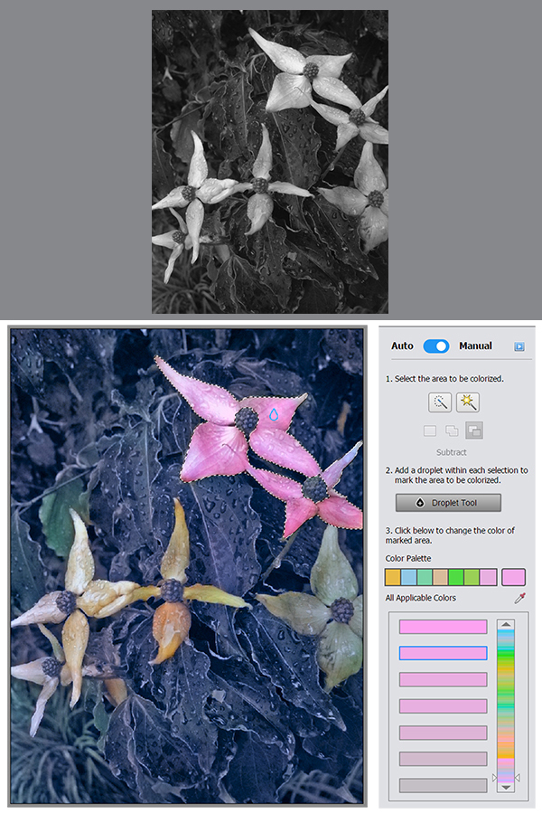Click 'Color Palette' label
The width and height of the screenshot is (542, 814).
coord(408,559)
